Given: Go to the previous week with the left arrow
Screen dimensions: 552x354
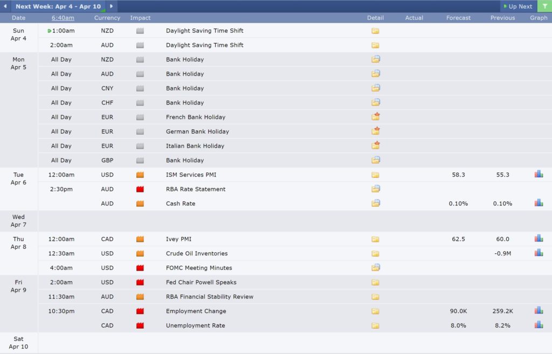Looking at the screenshot, I should point(5,6).
